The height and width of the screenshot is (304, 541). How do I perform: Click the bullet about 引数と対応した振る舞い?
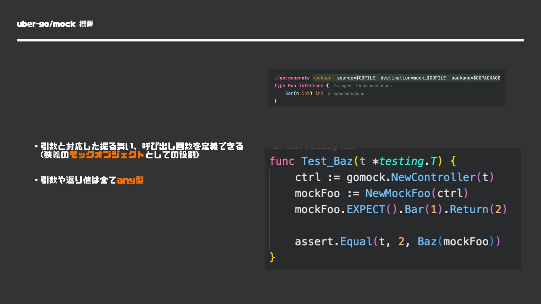(x=142, y=151)
